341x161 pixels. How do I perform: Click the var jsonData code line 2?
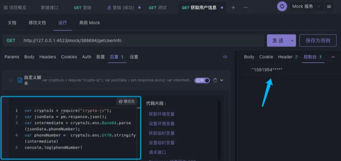pyautogui.click(x=66, y=117)
